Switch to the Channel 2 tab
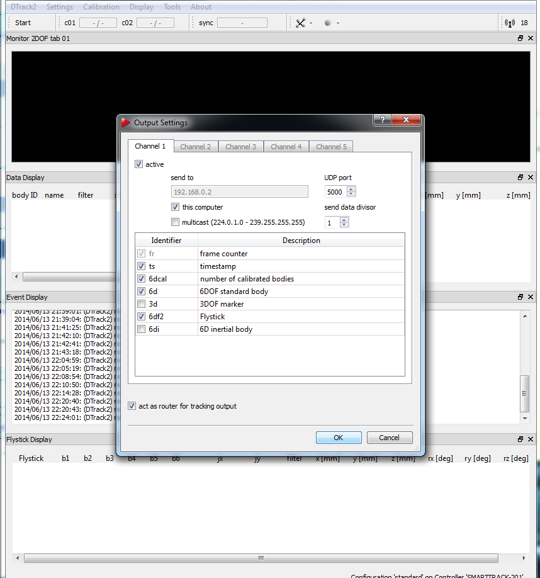 (195, 147)
